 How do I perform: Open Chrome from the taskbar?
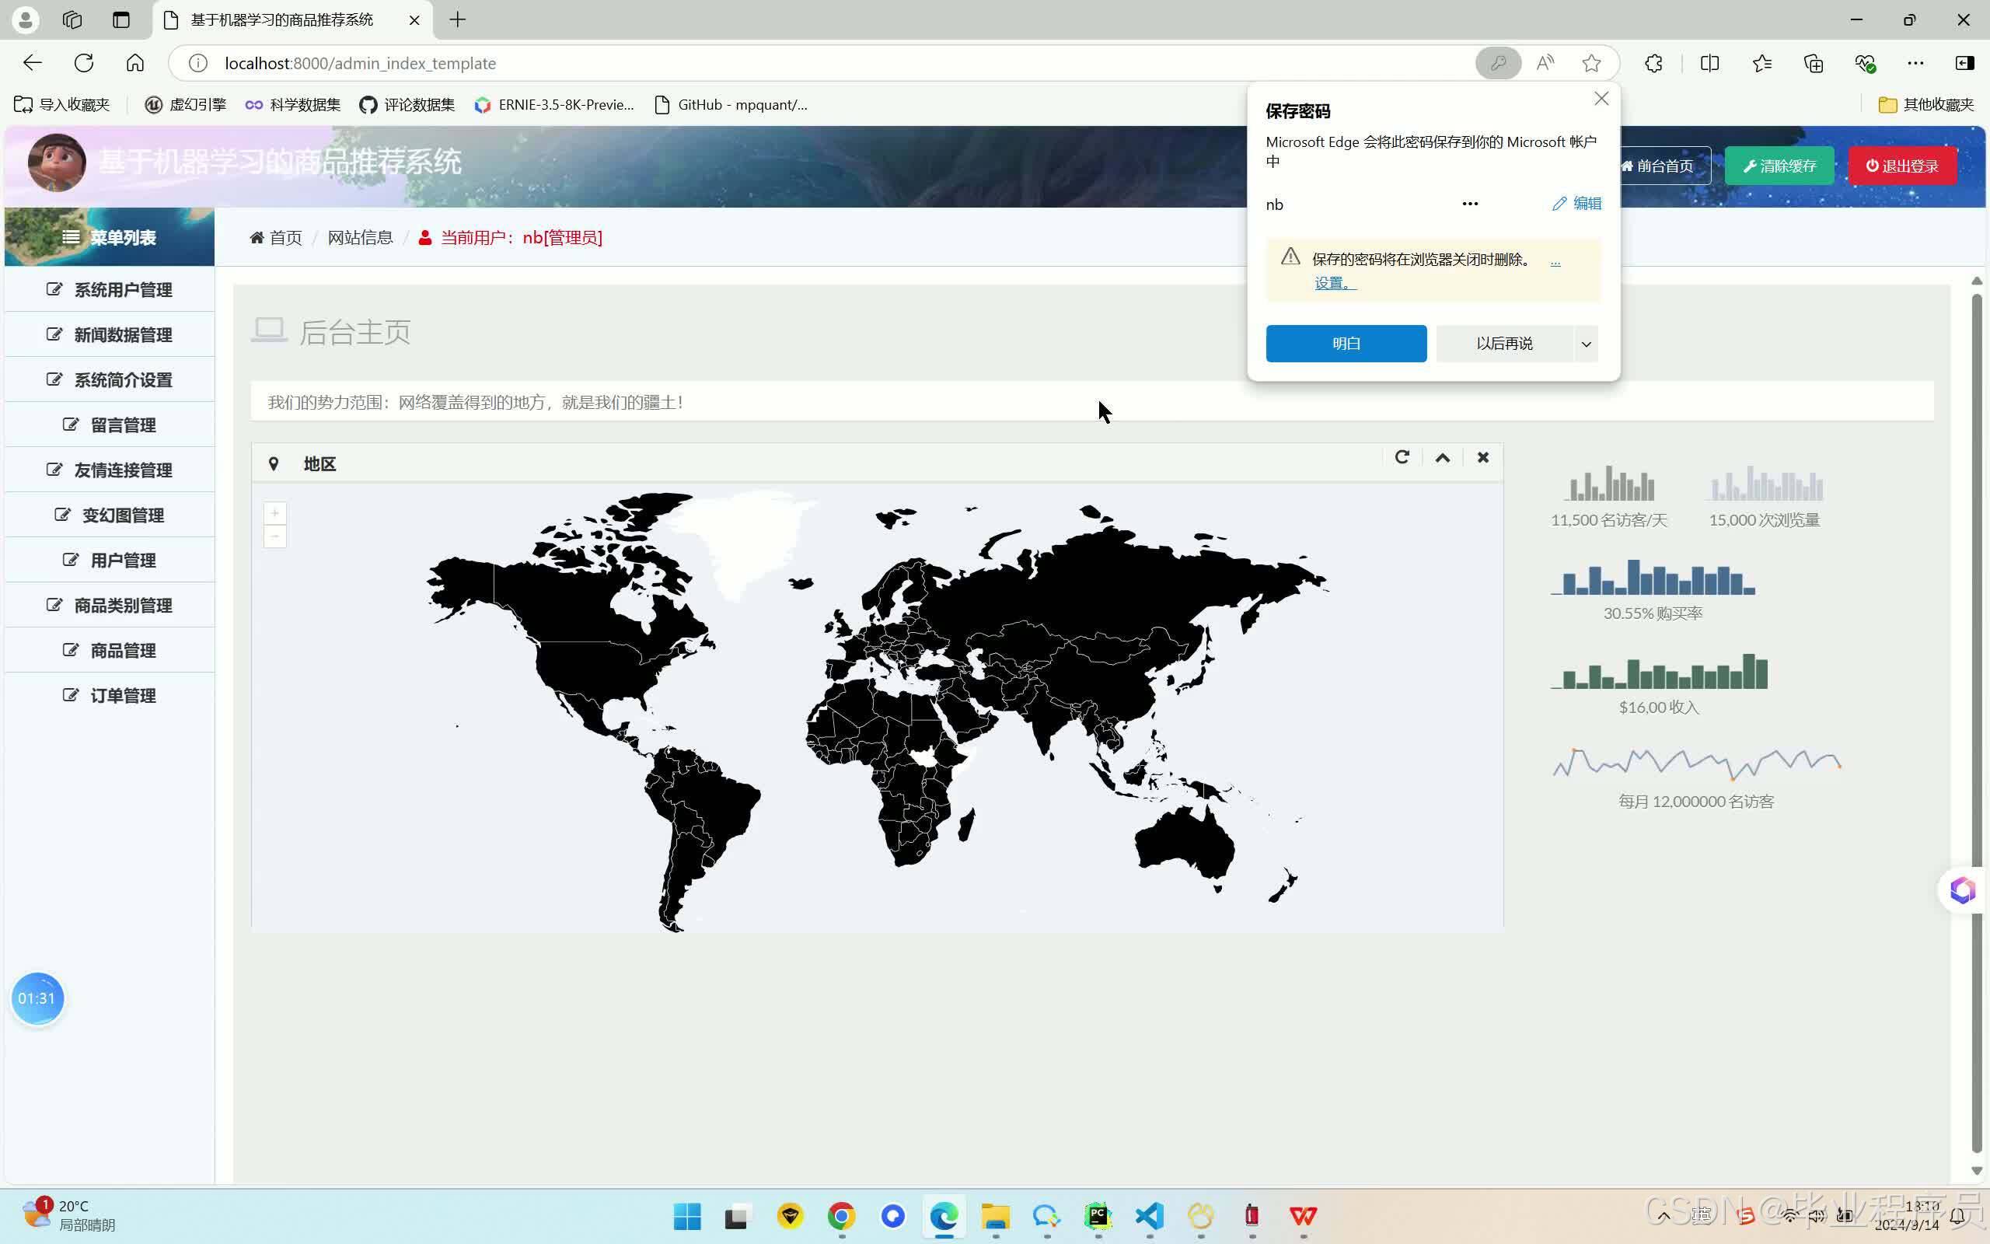tap(841, 1216)
